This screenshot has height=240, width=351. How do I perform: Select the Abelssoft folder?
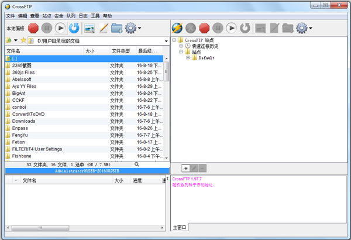coord(84,80)
